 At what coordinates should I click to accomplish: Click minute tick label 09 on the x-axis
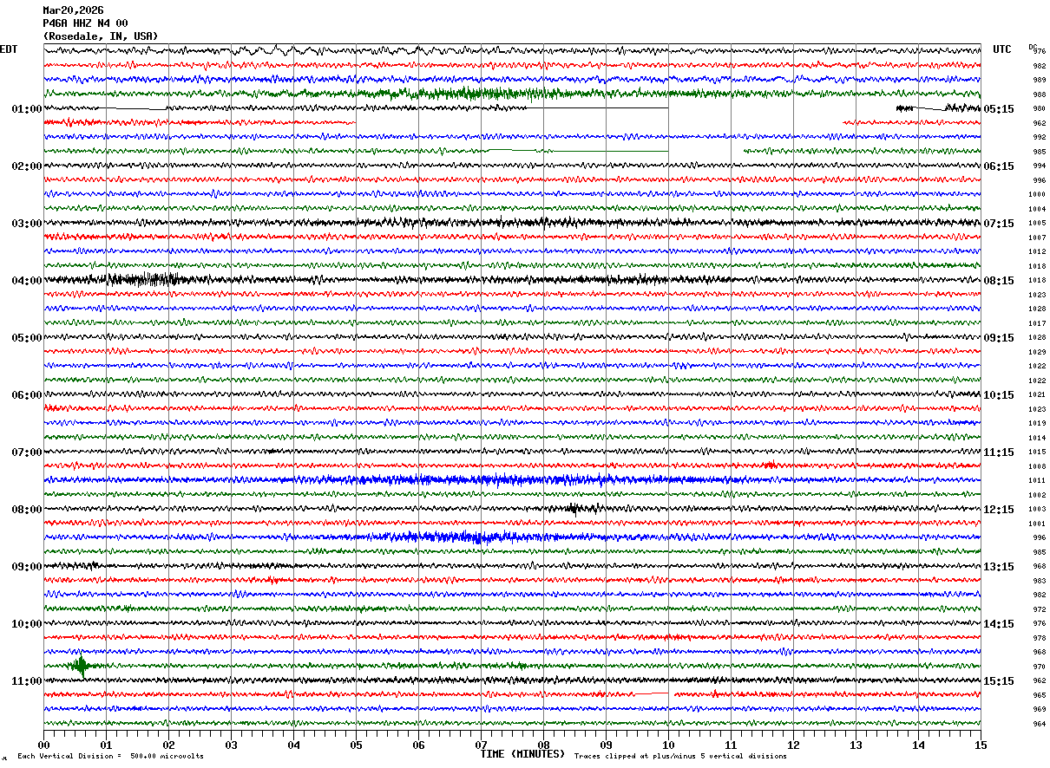(606, 745)
